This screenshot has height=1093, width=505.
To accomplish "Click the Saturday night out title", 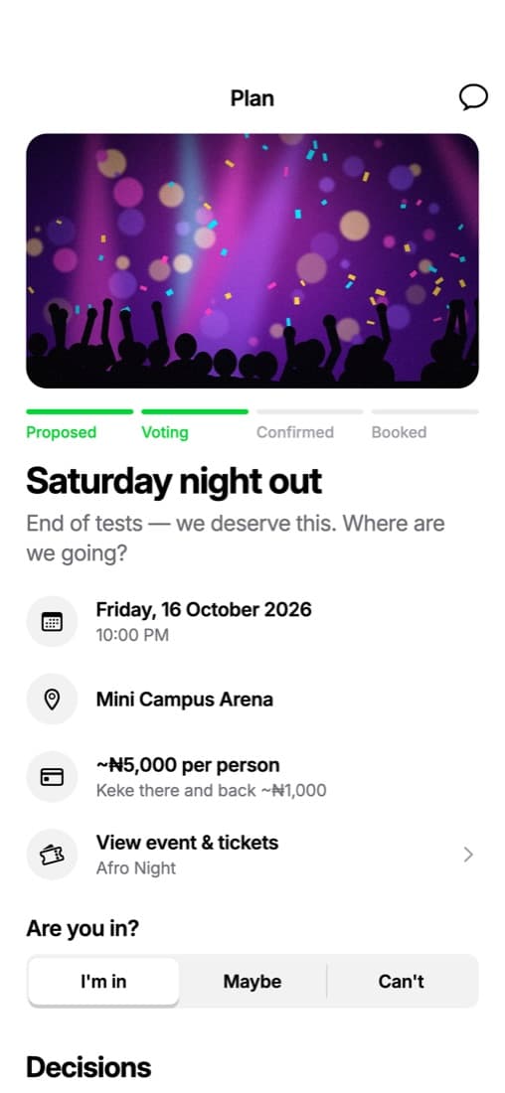I will (x=174, y=481).
